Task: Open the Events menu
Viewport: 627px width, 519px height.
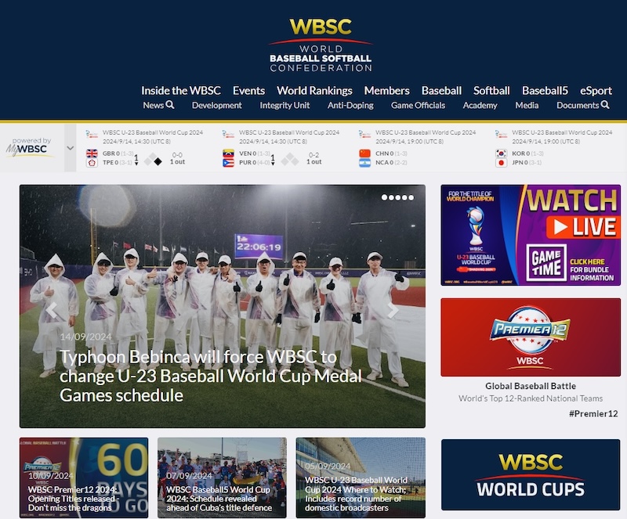Action: (248, 91)
